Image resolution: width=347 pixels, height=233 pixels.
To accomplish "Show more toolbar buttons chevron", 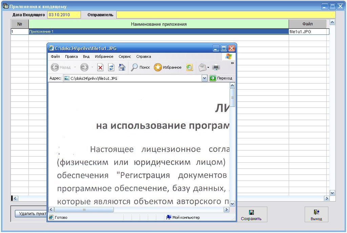I will coord(232,63).
